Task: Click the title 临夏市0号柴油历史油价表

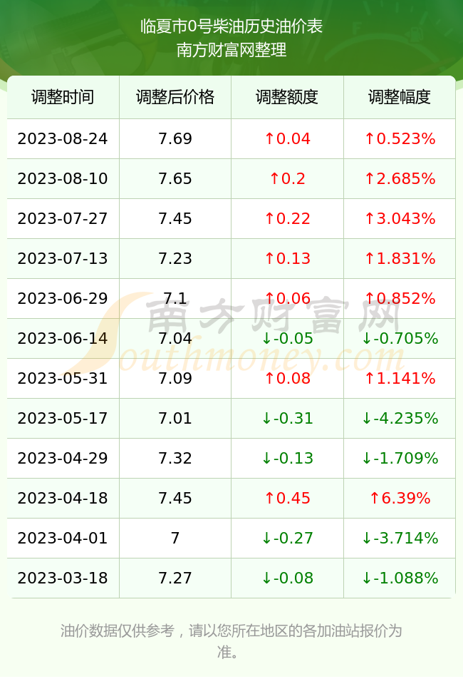Action: pyautogui.click(x=231, y=26)
